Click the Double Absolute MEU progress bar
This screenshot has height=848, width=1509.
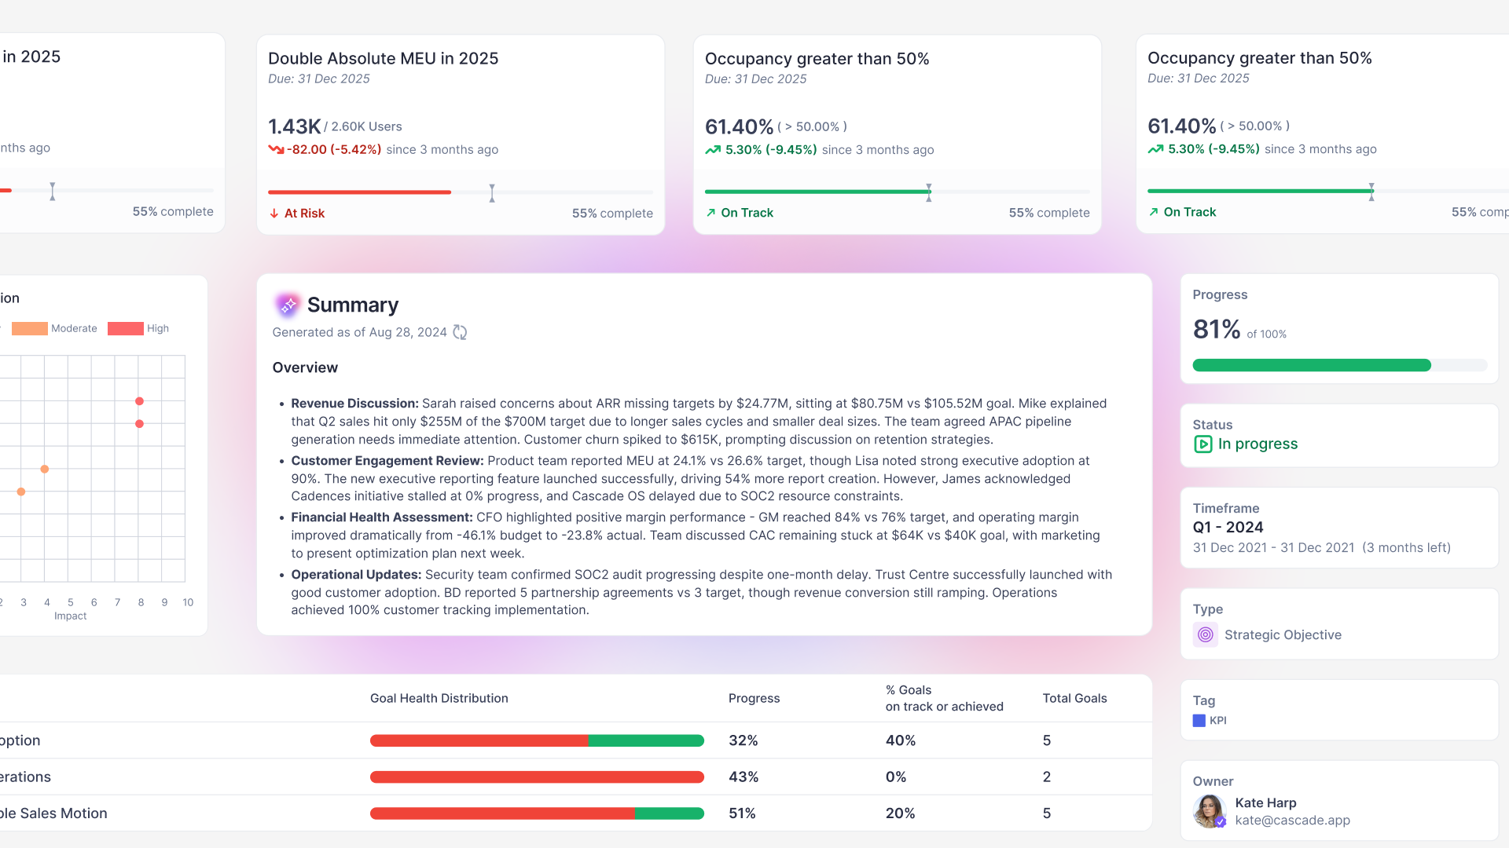coord(461,192)
